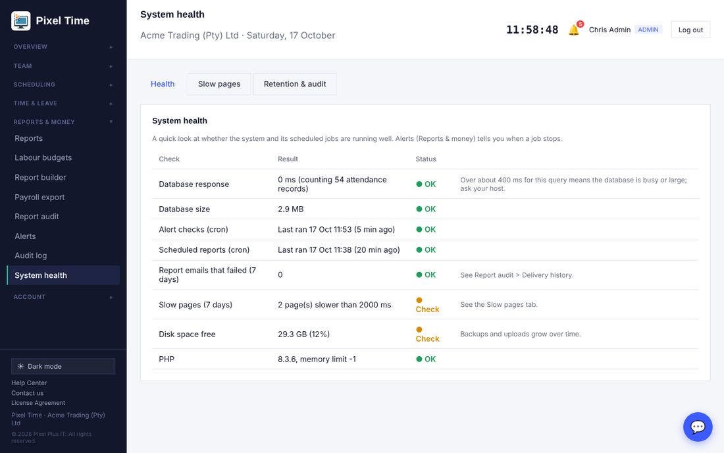
Task: Expand the Time & Leave section
Action: (63, 103)
